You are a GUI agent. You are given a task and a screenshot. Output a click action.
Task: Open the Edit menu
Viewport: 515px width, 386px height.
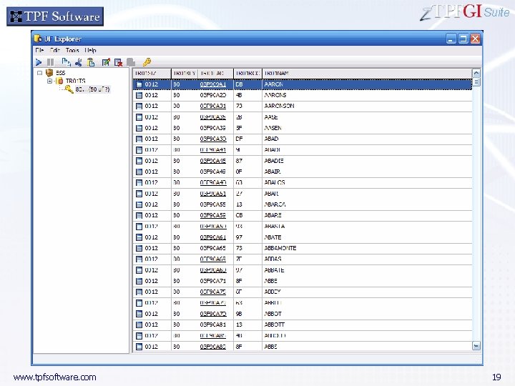(55, 50)
